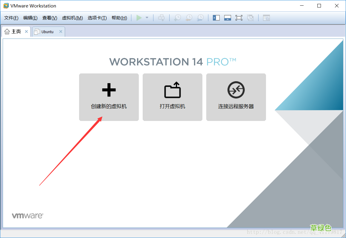Open the power options dropdown arrow
The image size is (346, 238).
[146, 18]
